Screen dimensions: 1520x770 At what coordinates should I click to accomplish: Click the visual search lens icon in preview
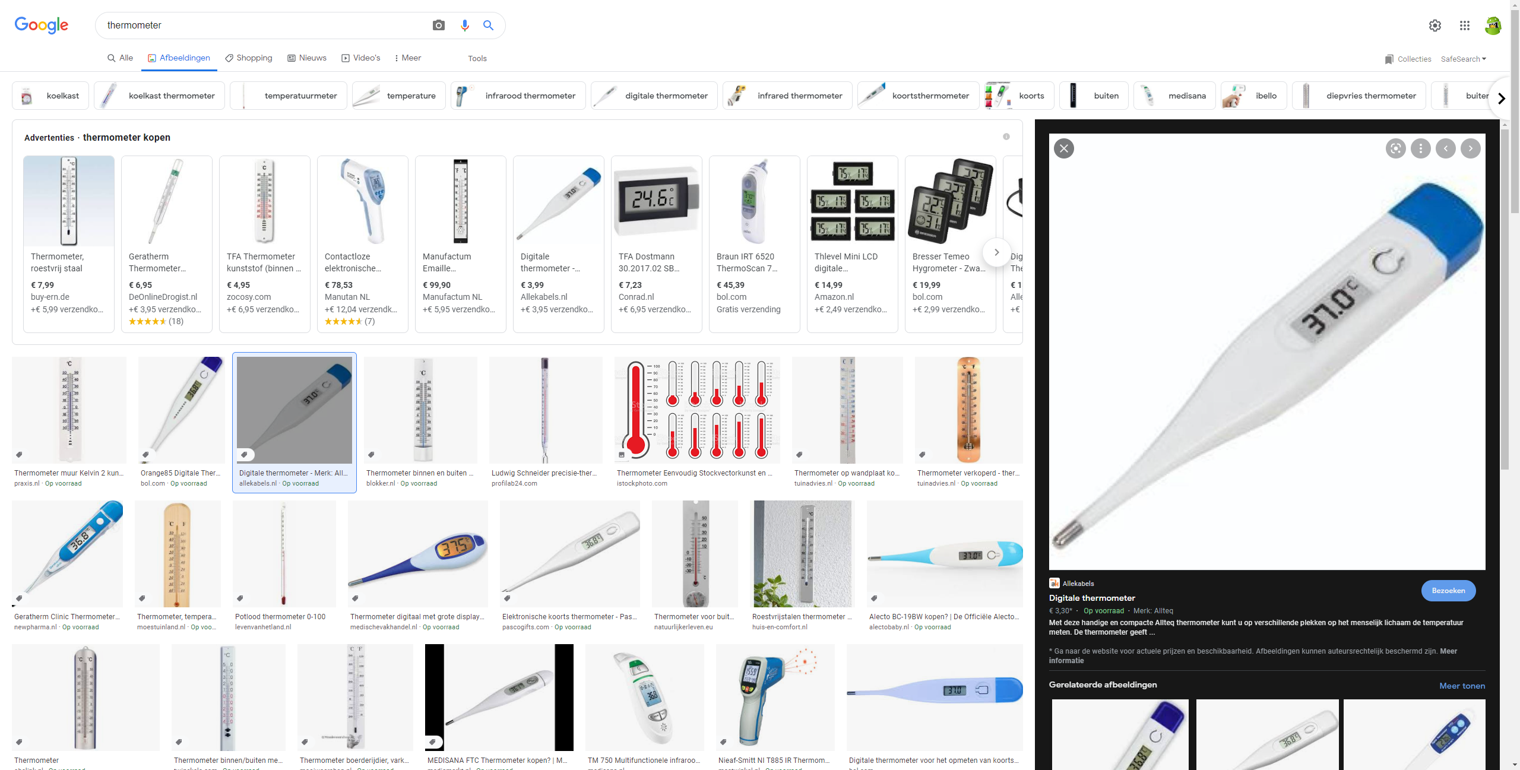[1395, 148]
